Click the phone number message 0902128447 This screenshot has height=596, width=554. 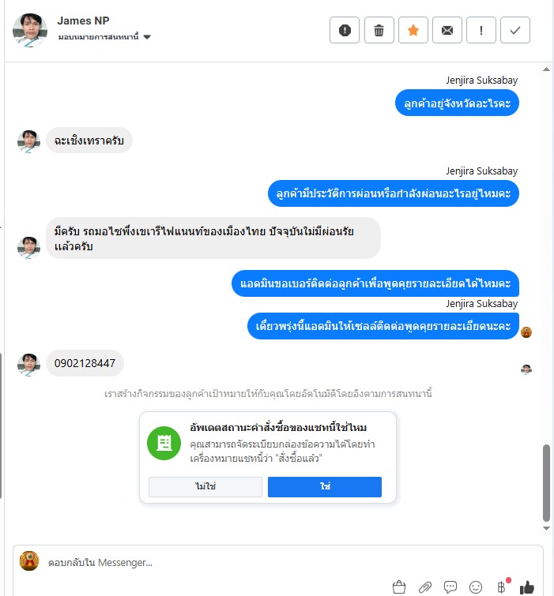coord(85,363)
